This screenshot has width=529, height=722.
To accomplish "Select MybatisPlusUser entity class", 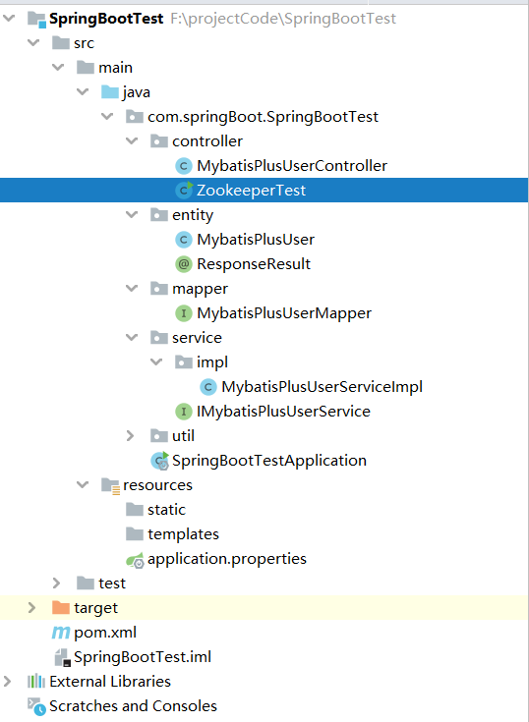I will 256,240.
